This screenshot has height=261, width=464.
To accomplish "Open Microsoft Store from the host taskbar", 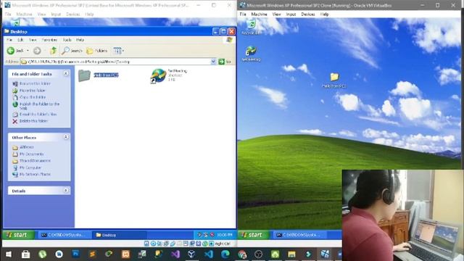I will click(26, 254).
